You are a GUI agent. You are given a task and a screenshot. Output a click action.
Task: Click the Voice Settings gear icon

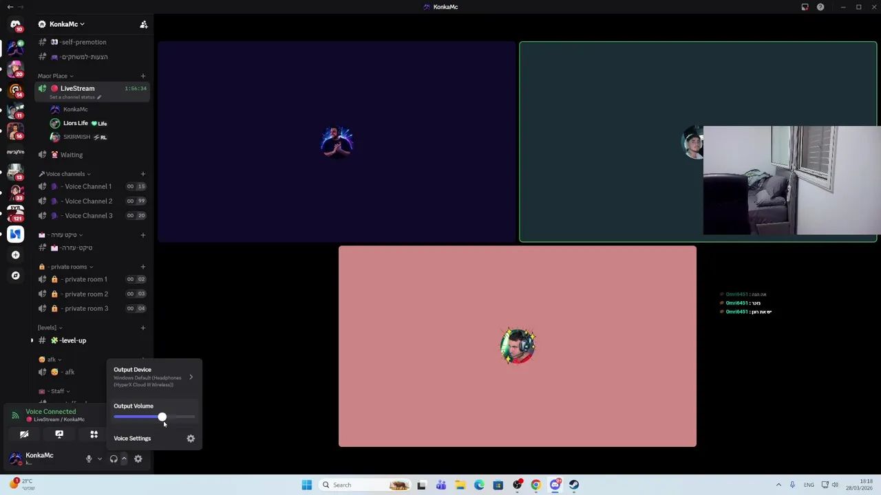[x=191, y=439]
